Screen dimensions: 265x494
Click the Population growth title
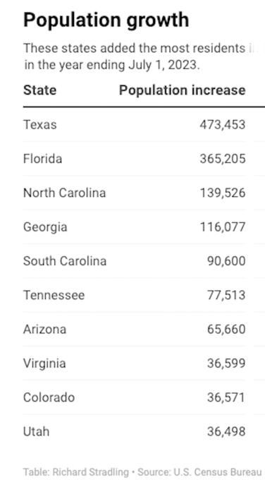106,20
